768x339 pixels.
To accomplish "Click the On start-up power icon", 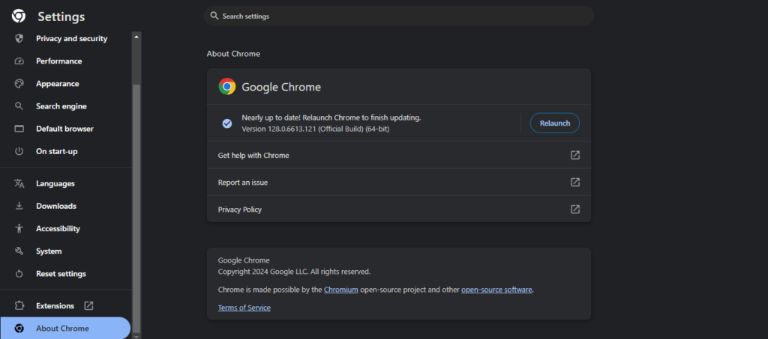I will (19, 151).
